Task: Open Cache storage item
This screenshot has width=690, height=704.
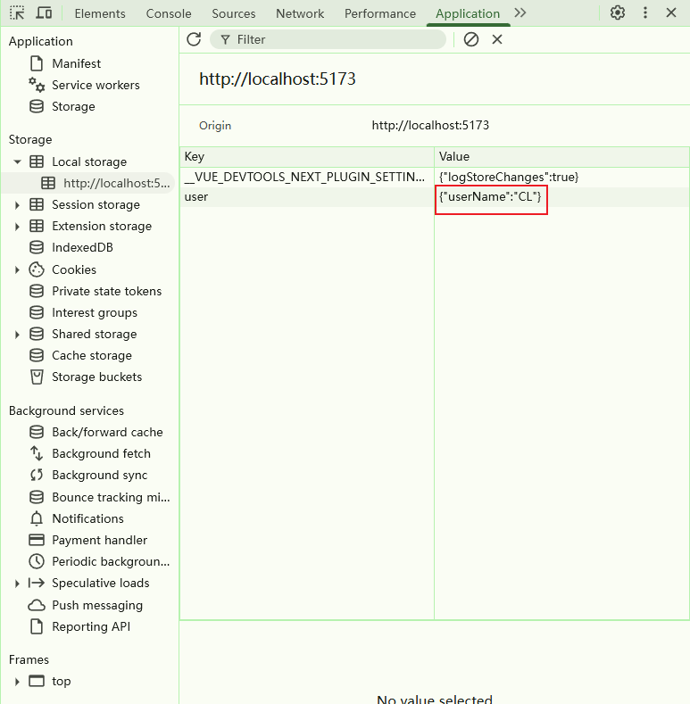Action: tap(92, 355)
